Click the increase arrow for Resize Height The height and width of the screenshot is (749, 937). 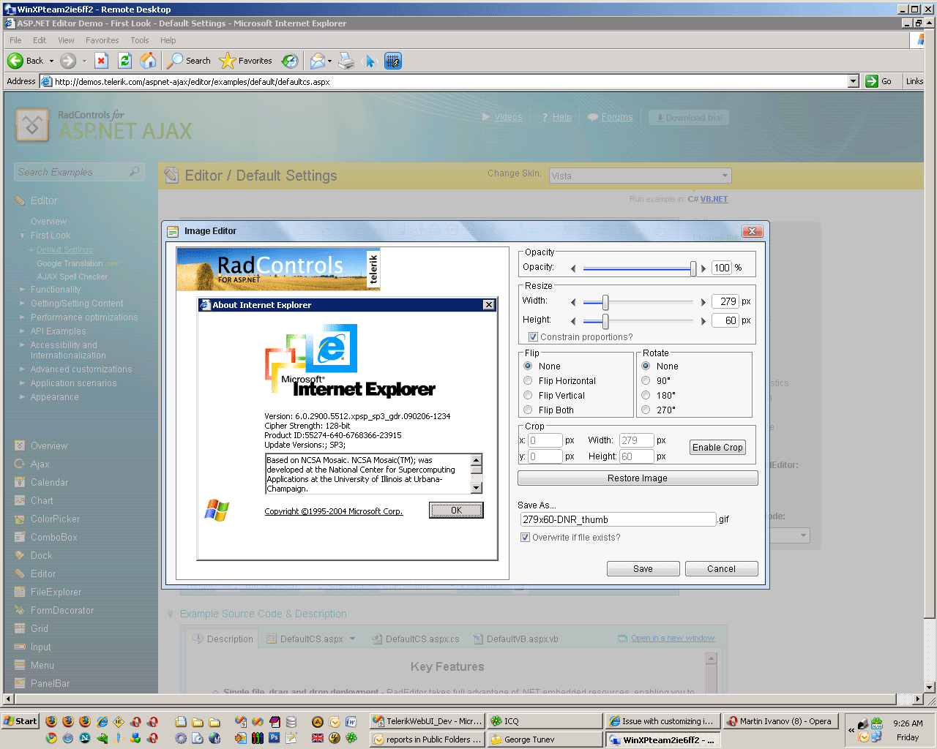point(703,321)
